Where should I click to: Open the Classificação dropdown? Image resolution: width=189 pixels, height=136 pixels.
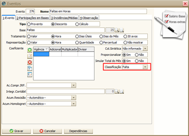pyautogui.click(x=145, y=67)
